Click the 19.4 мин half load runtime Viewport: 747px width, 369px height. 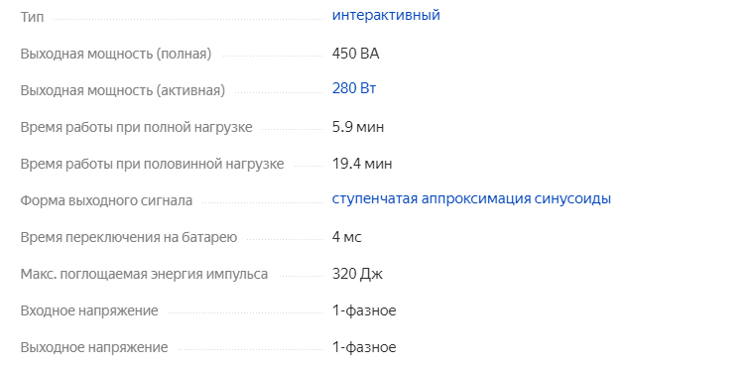(x=362, y=164)
